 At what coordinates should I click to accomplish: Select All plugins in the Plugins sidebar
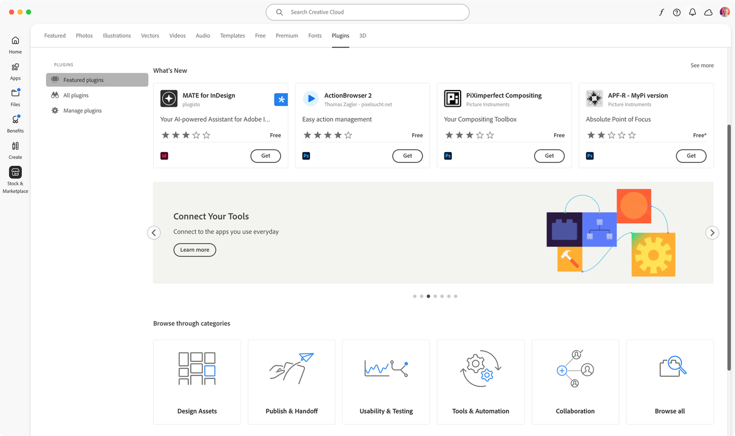tap(75, 95)
